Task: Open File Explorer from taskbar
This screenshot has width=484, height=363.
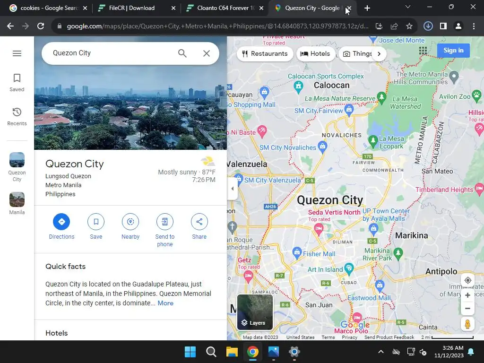Action: point(232,352)
